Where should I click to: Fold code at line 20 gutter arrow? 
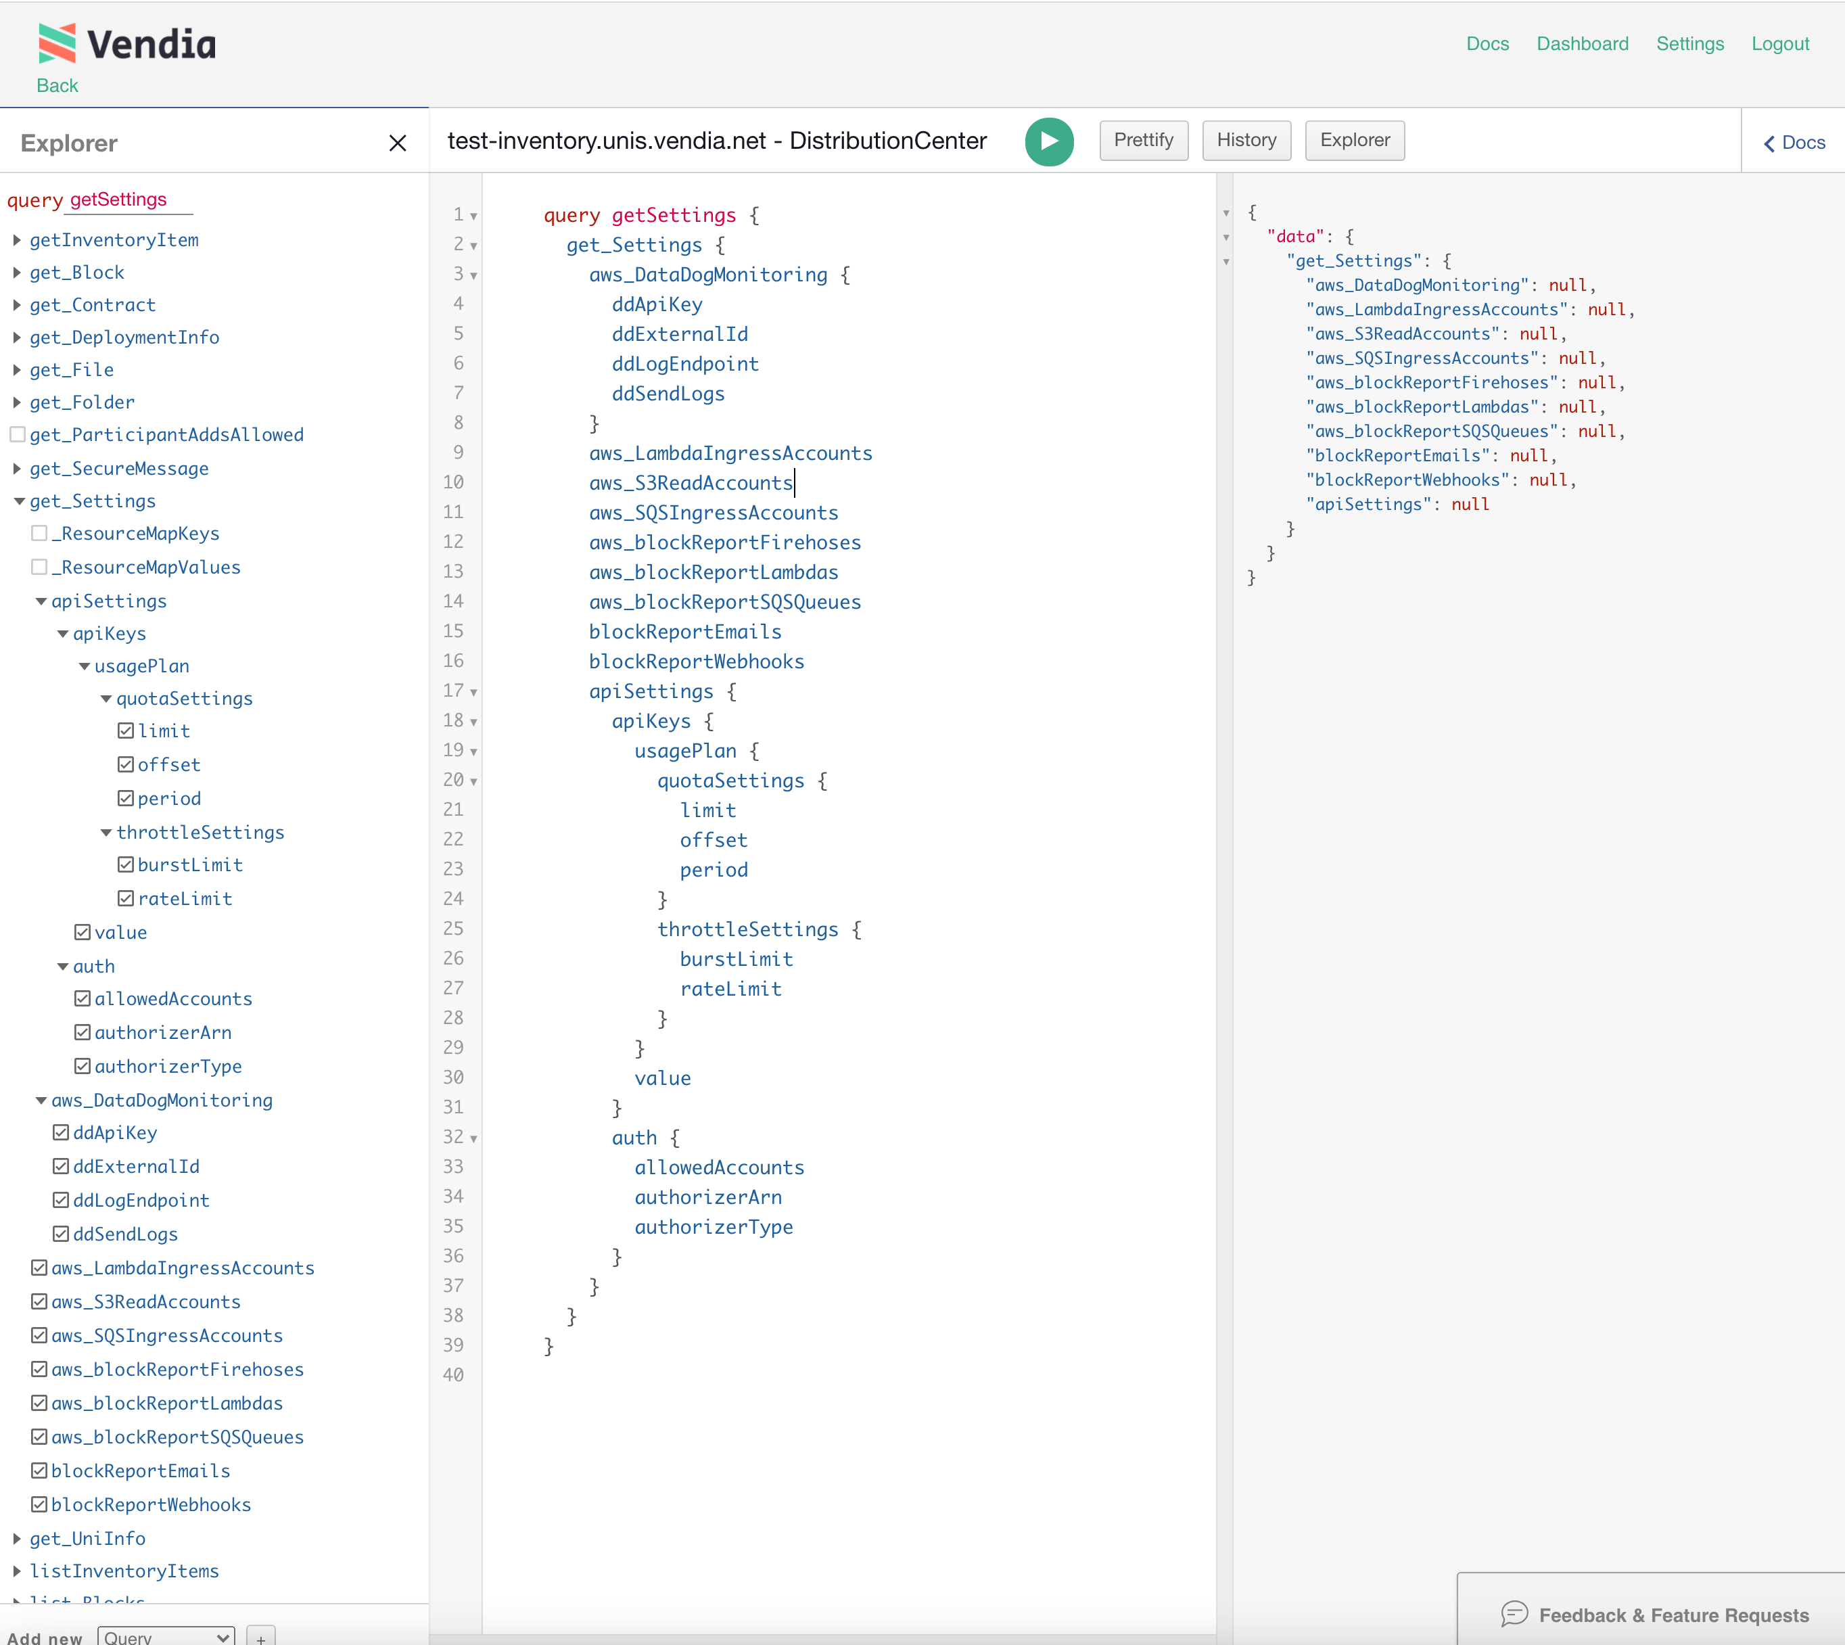pos(473,782)
